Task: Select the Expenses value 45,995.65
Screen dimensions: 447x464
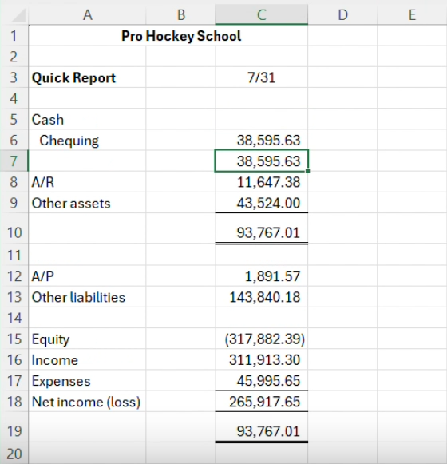Action: click(x=262, y=381)
